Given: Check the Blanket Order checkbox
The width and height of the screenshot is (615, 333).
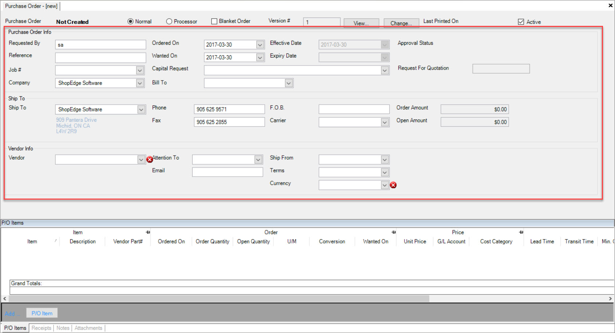Looking at the screenshot, I should click(214, 21).
